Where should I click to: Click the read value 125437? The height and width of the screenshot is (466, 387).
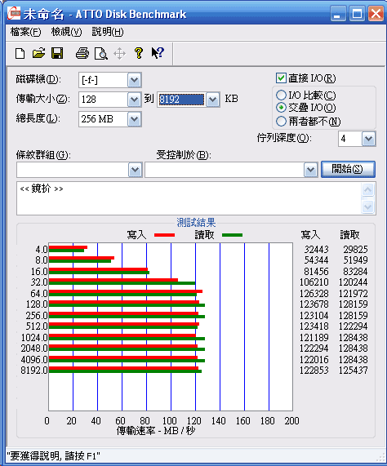coord(353,371)
